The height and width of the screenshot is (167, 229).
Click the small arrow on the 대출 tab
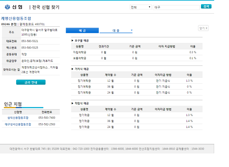tap(131, 30)
